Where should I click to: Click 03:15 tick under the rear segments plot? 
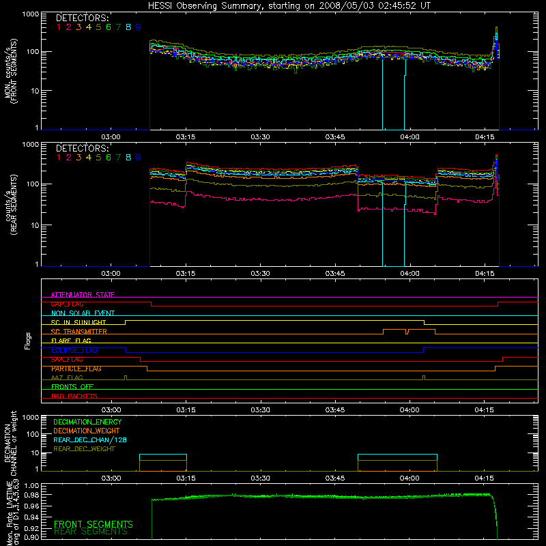pyautogui.click(x=186, y=274)
